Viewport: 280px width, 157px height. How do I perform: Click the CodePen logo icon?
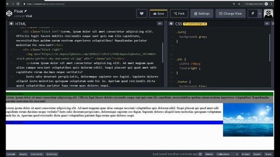[x=9, y=14]
